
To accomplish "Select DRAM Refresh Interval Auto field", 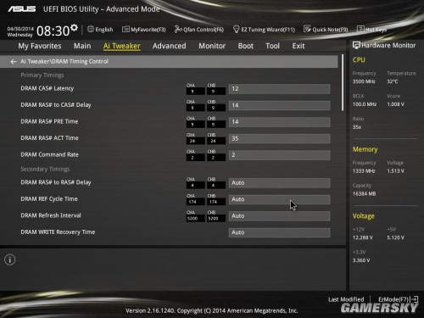I will pyautogui.click(x=279, y=216).
